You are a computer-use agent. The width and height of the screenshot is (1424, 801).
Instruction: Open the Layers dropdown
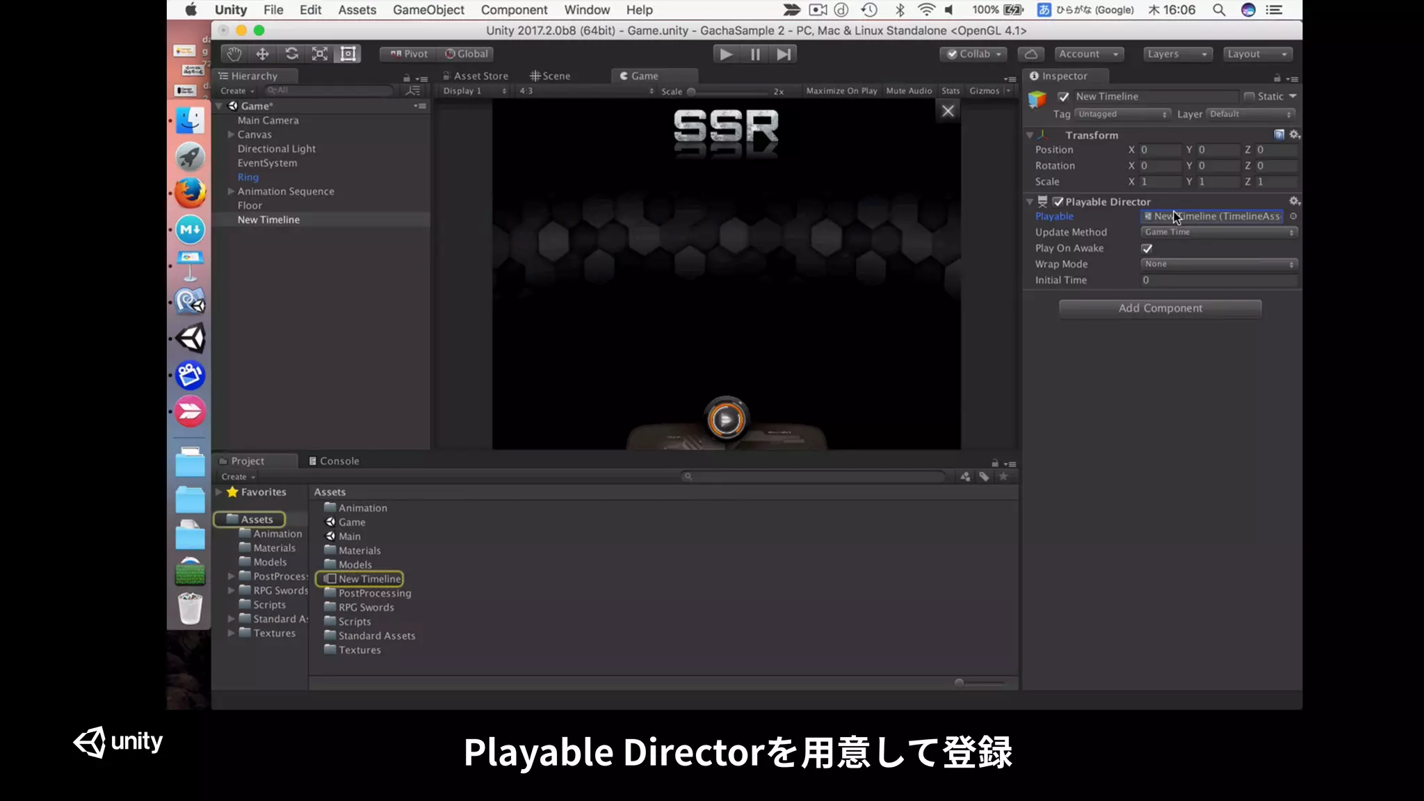(1178, 54)
